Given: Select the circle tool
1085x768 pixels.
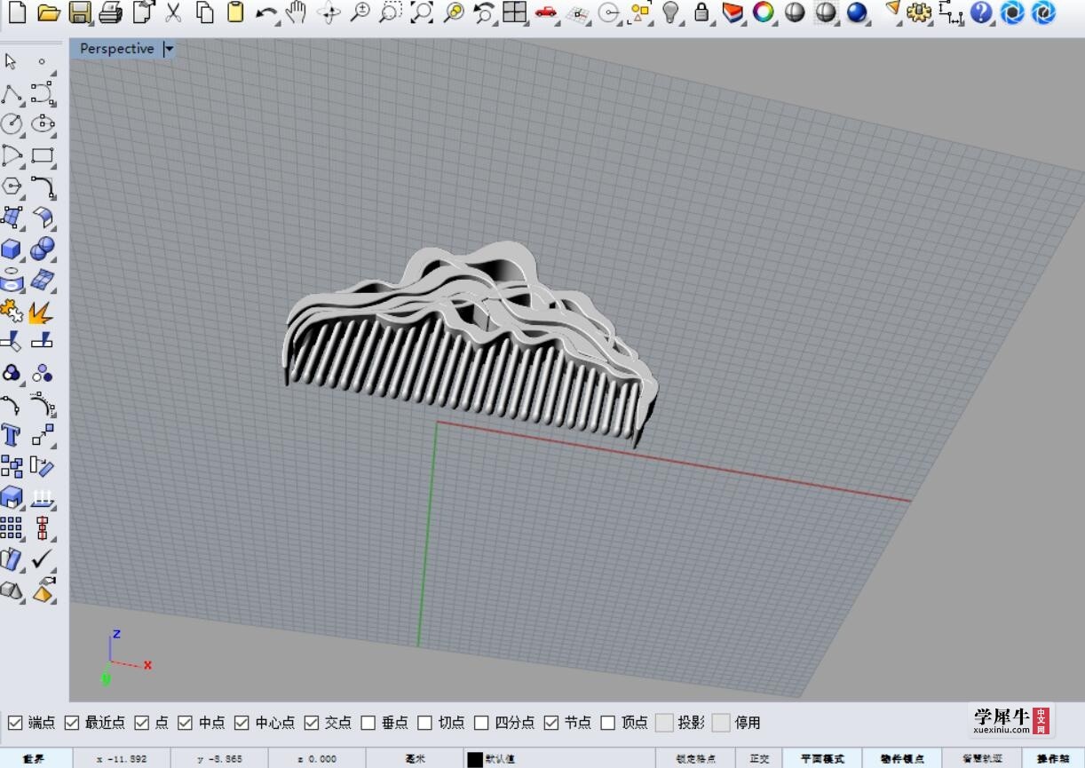Looking at the screenshot, I should point(12,123).
